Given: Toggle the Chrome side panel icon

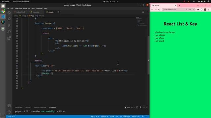Looking at the screenshot, I should pos(201,10).
